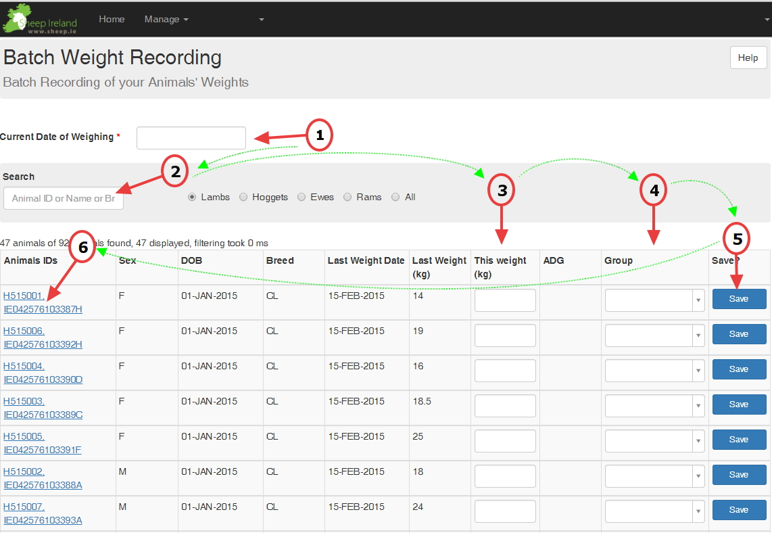Save the weight for animal H515005
Screen dimensions: 772x533
pos(739,440)
